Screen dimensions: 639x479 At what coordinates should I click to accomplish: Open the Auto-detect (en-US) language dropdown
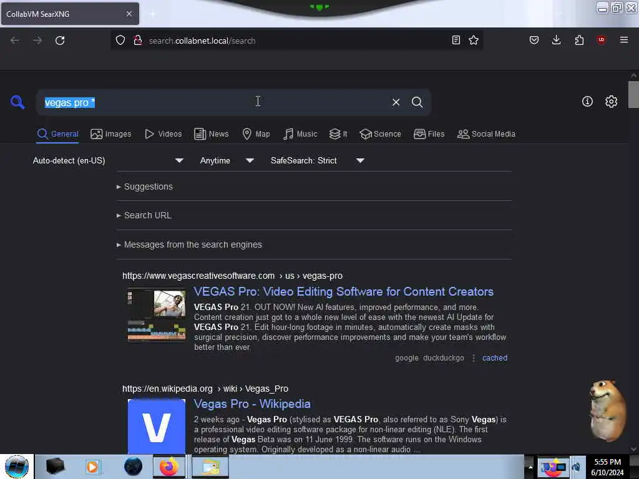tap(107, 160)
